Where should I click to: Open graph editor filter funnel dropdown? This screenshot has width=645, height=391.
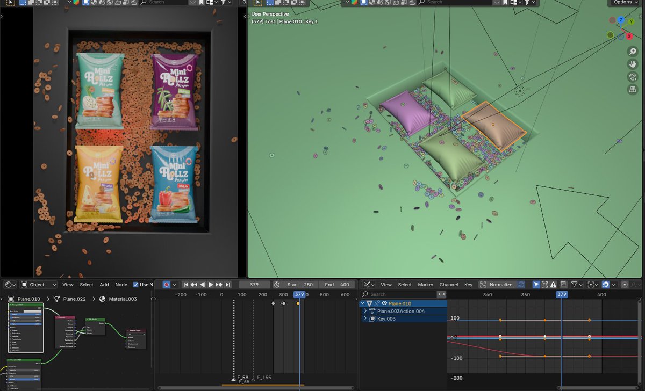tap(577, 285)
